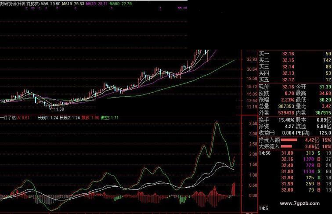Screen dimensions: 332x214
Task: Select the 一目了然 indicator name
Action: pyautogui.click(x=8, y=118)
